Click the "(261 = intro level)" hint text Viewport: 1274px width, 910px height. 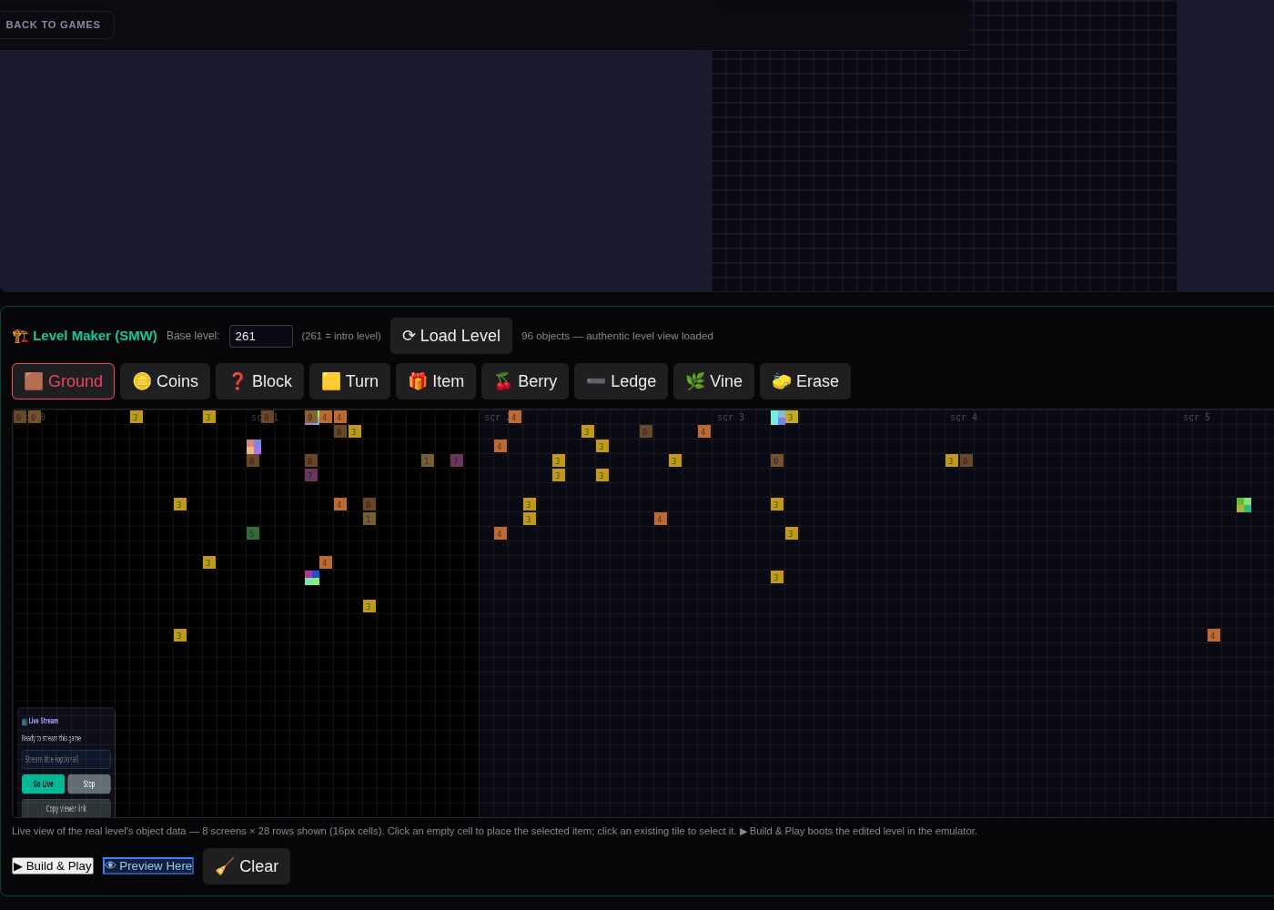coord(341,336)
